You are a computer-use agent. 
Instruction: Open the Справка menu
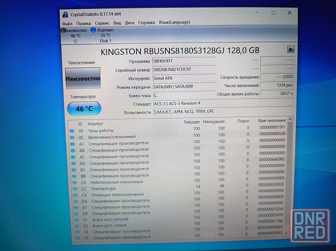(146, 22)
